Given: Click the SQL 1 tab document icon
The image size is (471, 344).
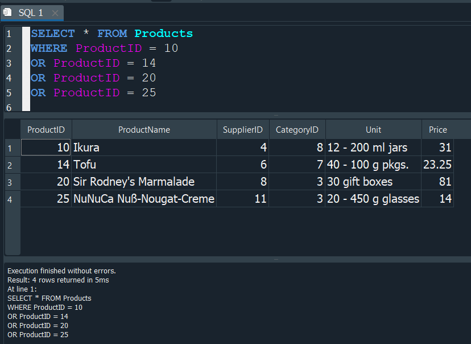Looking at the screenshot, I should 7,13.
